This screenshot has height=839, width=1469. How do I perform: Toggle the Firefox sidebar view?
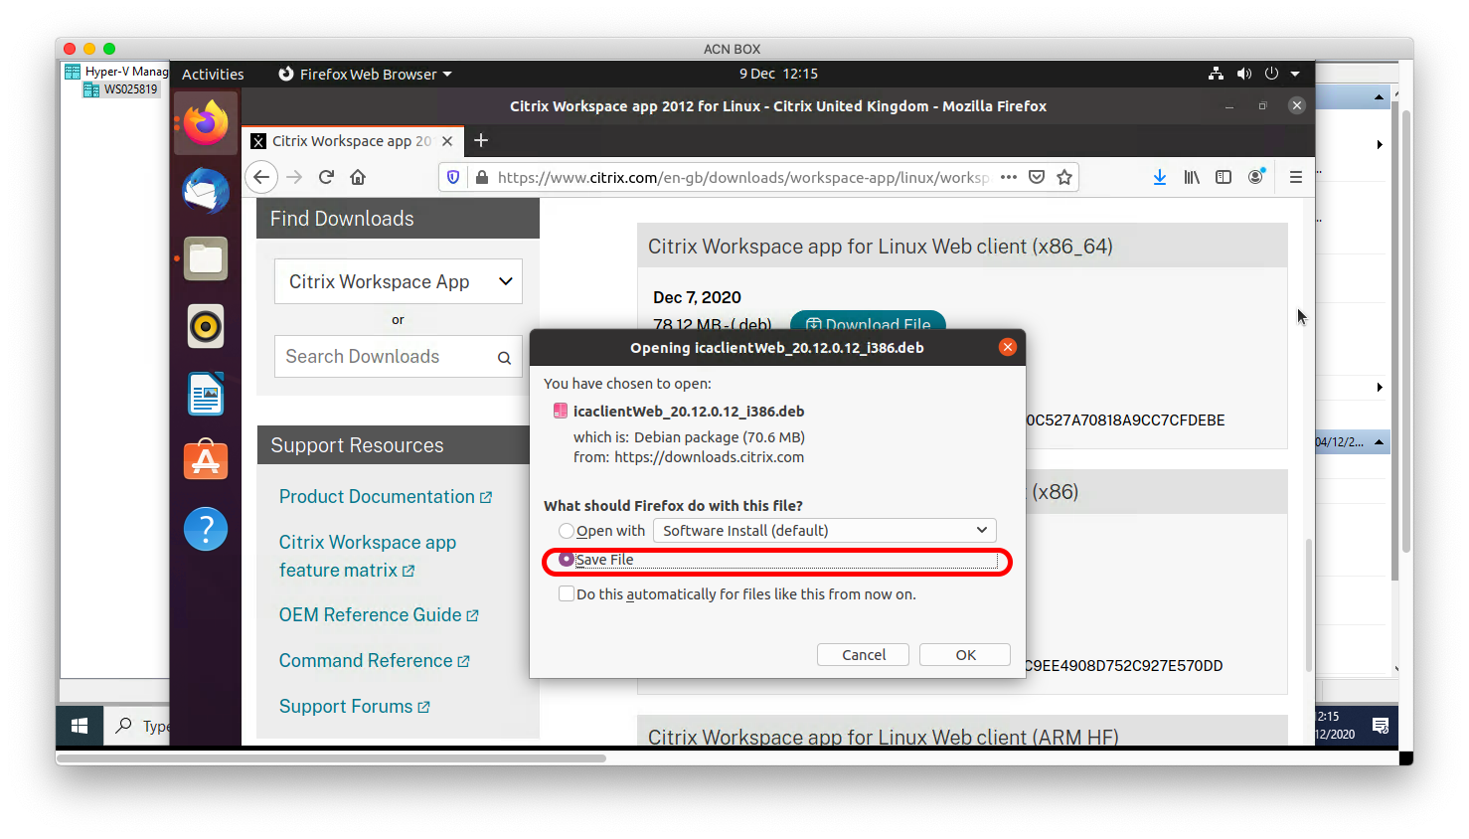pos(1224,177)
